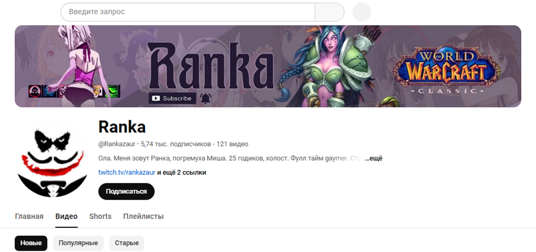Click the Подписаться button
The image size is (536, 252).
(127, 191)
